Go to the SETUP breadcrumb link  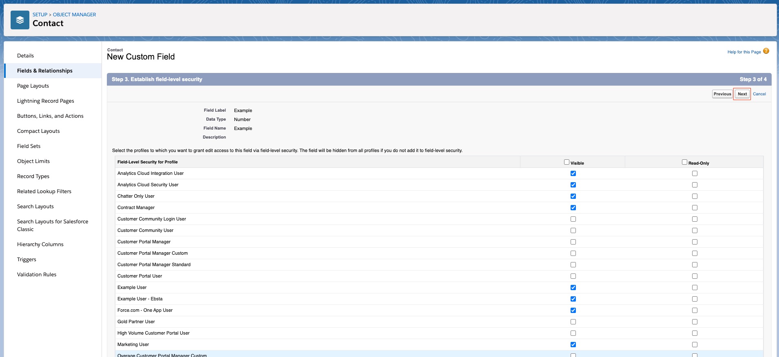(40, 15)
